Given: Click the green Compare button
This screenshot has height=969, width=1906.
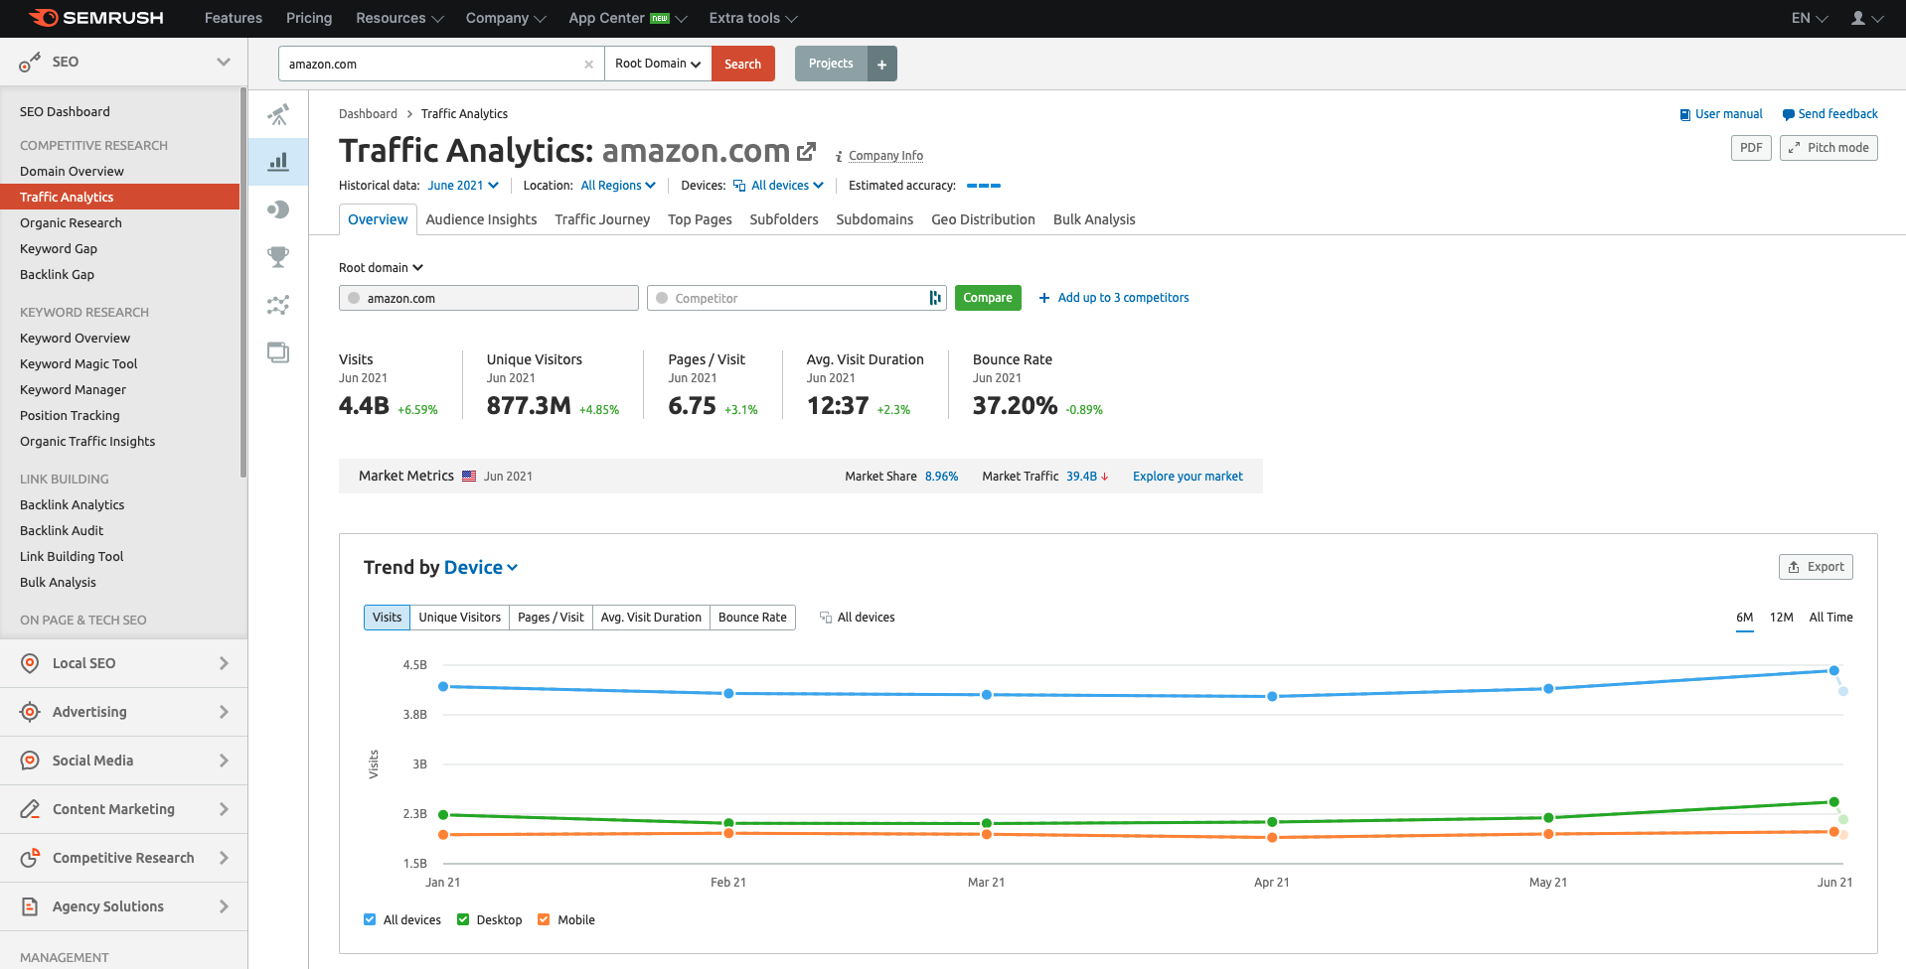Looking at the screenshot, I should (988, 298).
